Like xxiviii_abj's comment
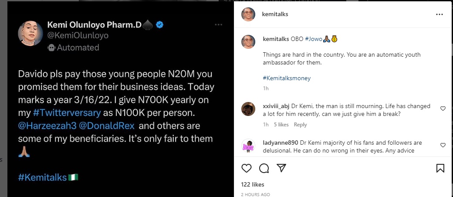This screenshot has width=453, height=197. (443, 109)
